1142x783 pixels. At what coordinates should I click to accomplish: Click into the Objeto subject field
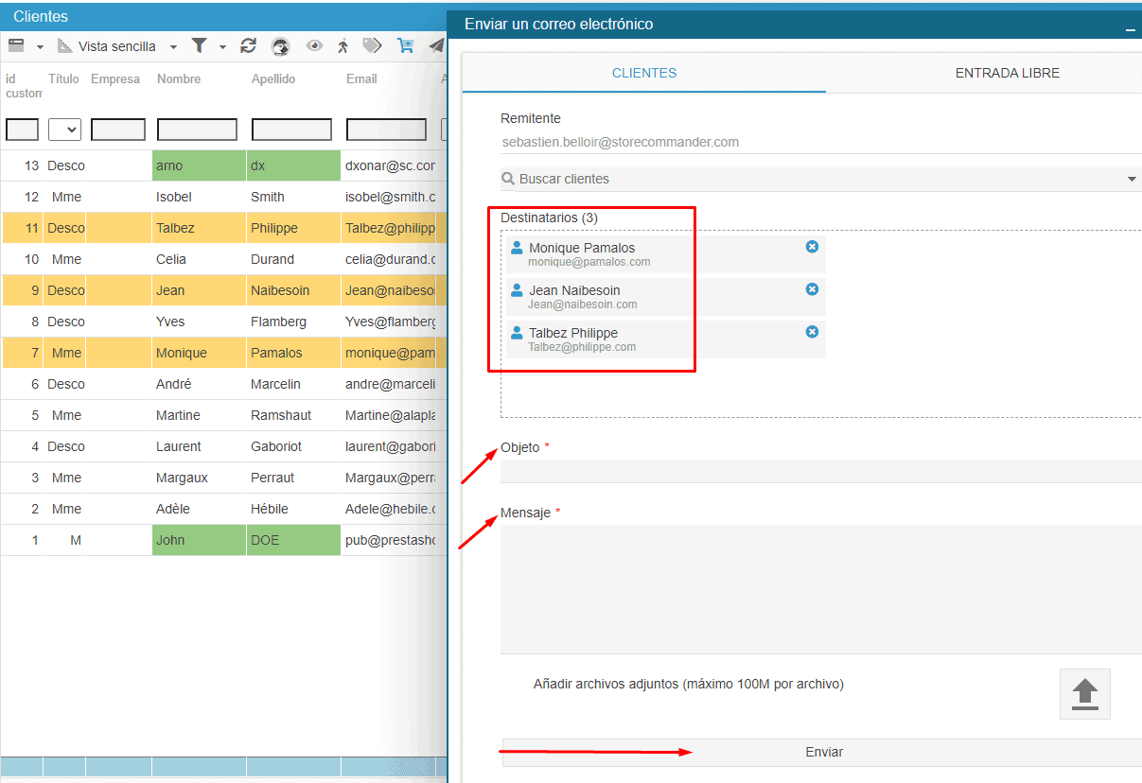[819, 471]
